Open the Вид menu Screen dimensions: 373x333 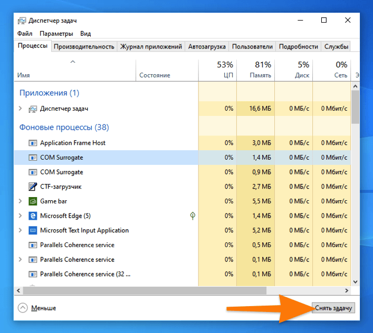[85, 34]
